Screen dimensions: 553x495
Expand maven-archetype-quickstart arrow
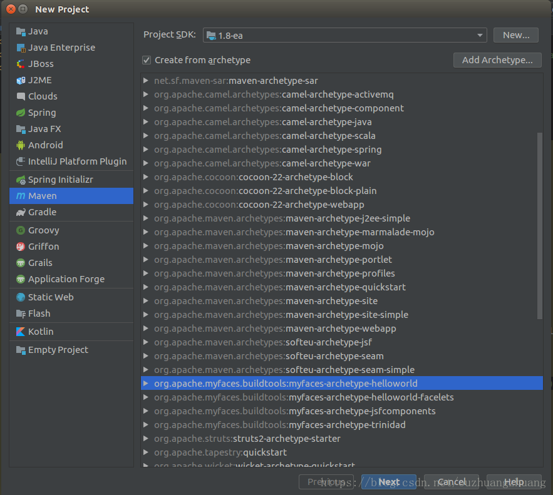(x=146, y=287)
